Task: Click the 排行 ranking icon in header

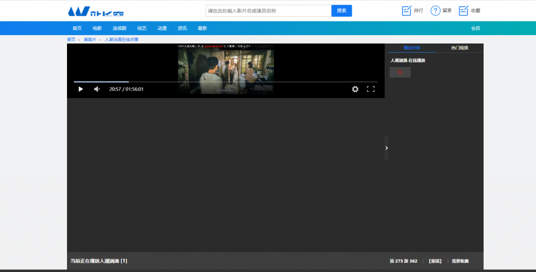Action: pyautogui.click(x=407, y=10)
